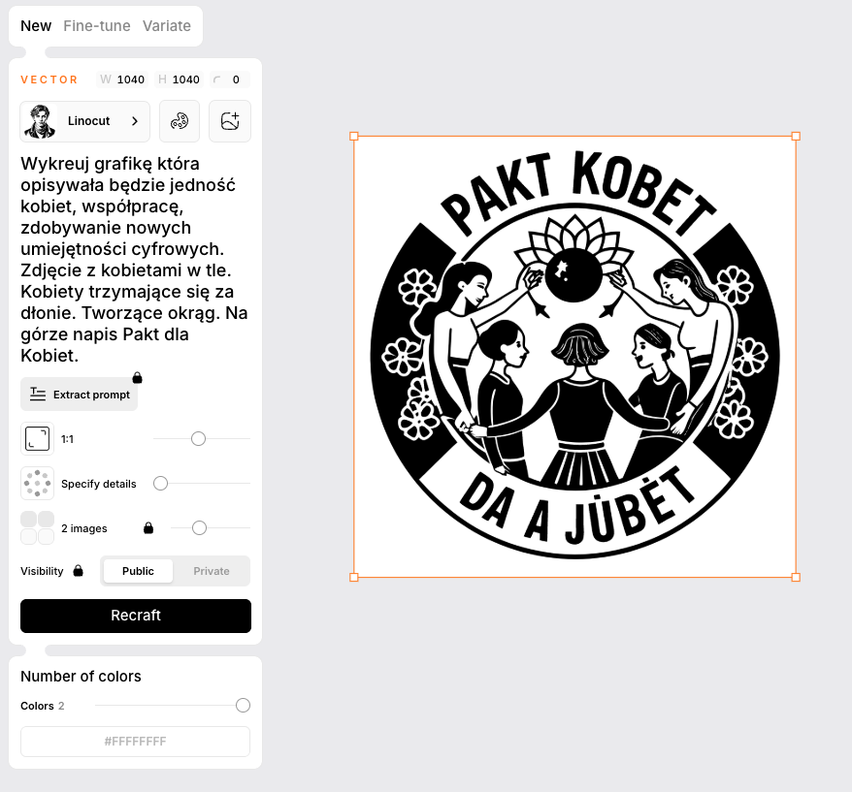Click the Specify details dotted icon
852x792 pixels.
click(38, 483)
